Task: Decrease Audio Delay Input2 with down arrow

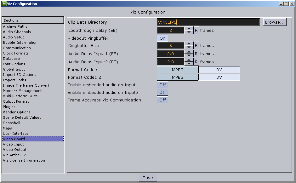Action: 189,64
